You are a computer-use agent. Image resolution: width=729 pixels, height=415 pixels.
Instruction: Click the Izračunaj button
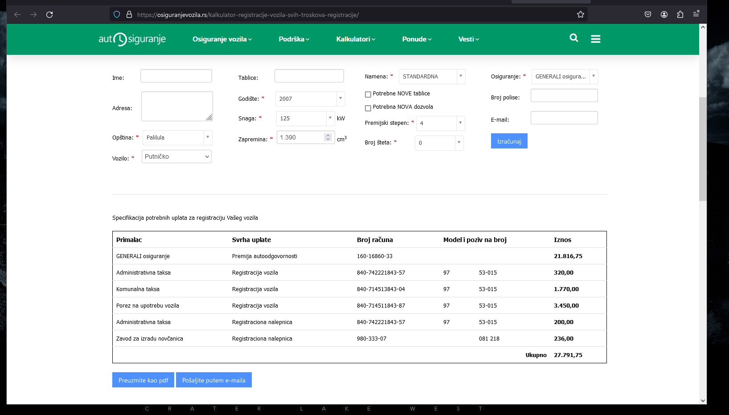[x=509, y=141]
